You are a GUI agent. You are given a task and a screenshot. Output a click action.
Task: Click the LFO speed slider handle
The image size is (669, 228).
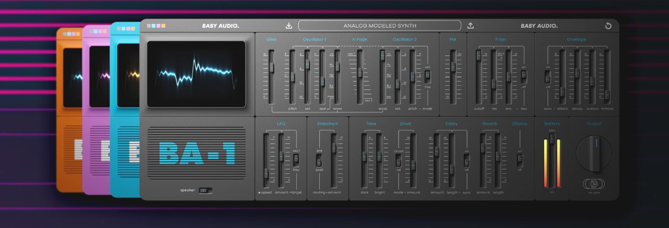pyautogui.click(x=266, y=174)
